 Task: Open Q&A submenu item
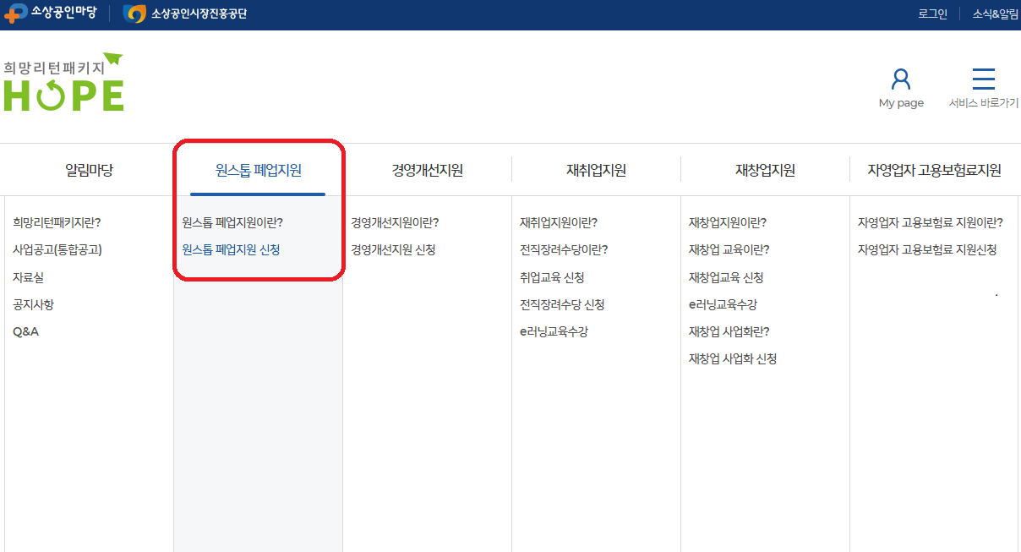[x=25, y=331]
